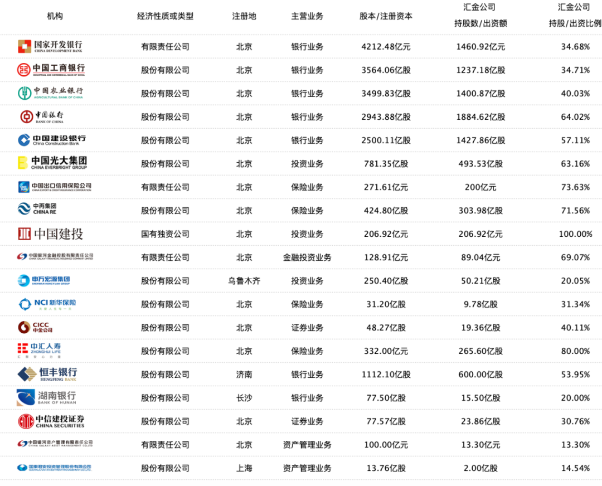Image resolution: width=602 pixels, height=486 pixels.
Task: Select the 34.71% cell
Action: (575, 70)
